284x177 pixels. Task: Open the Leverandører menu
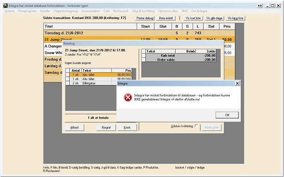90,11
